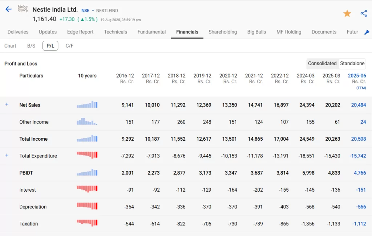This screenshot has height=236, width=372.
Task: Click the Net Sales TTM value 20,484
Action: click(359, 105)
